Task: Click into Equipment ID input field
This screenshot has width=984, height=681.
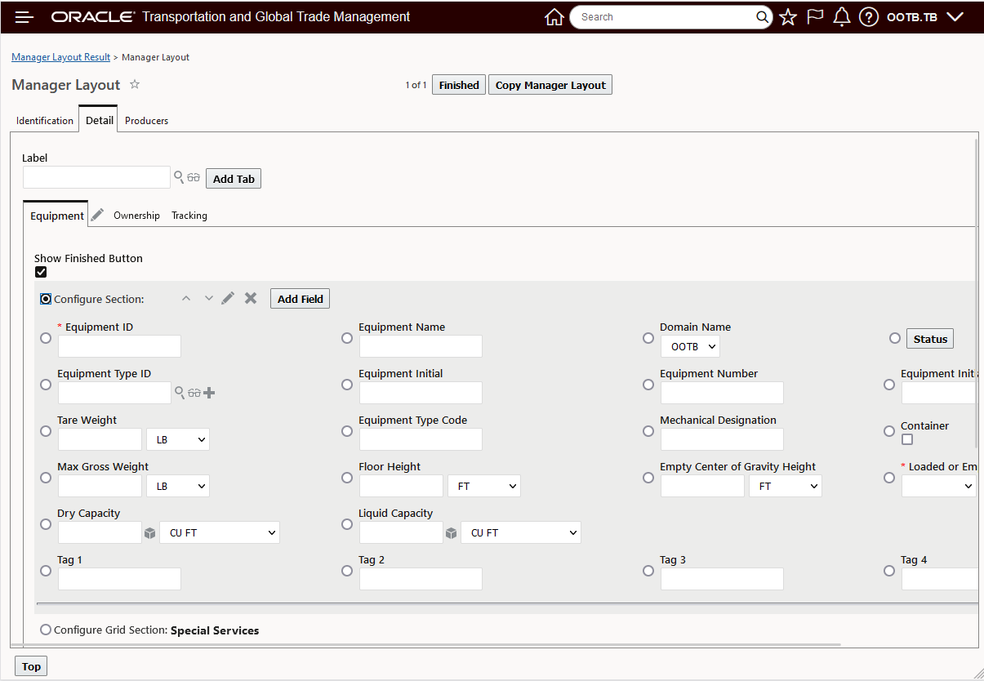Action: pos(119,346)
